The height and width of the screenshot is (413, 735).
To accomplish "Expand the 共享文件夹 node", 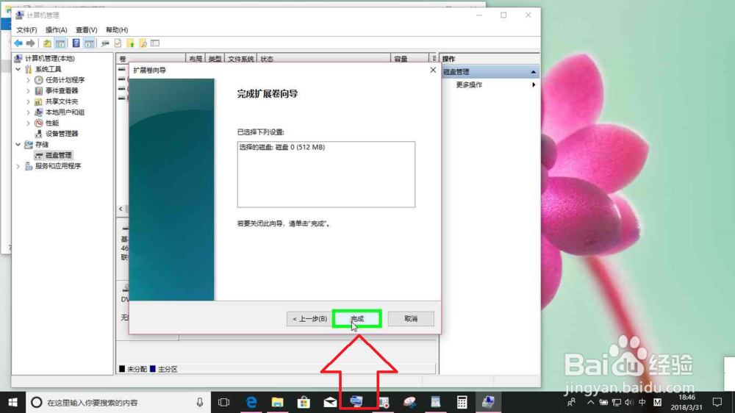I will click(x=28, y=101).
